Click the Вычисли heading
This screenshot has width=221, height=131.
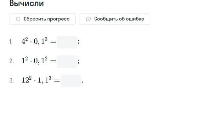click(26, 3)
